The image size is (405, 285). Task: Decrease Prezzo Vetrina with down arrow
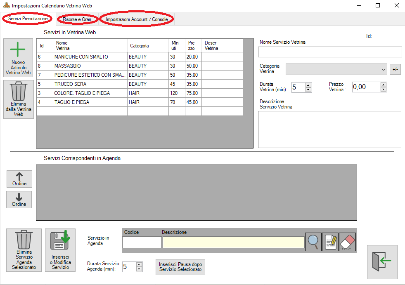pos(384,89)
